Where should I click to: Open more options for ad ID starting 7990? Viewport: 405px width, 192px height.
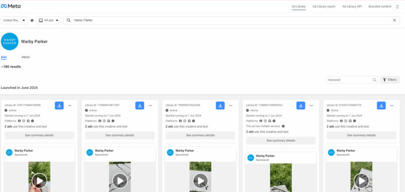click(x=231, y=106)
